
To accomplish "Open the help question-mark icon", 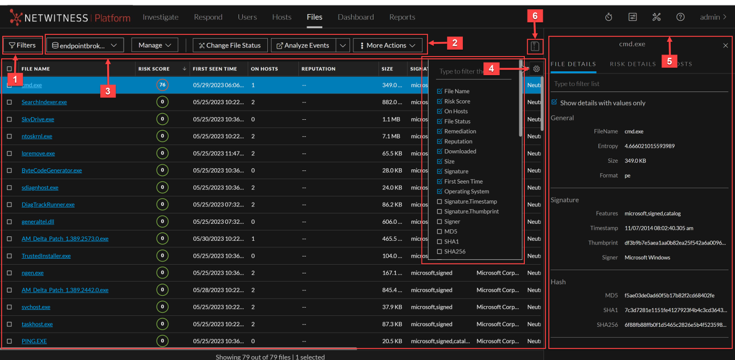I will pyautogui.click(x=680, y=17).
